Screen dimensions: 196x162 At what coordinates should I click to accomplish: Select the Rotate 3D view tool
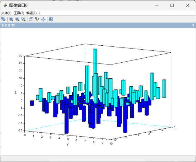coord(3,19)
